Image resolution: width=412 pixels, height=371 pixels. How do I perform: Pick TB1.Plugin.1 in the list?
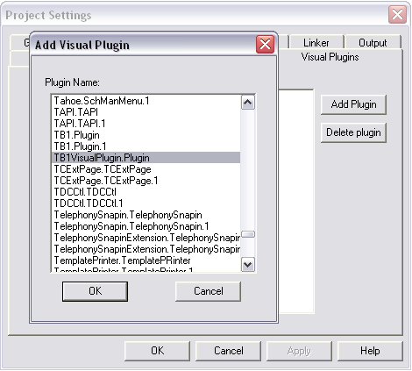pyautogui.click(x=146, y=146)
